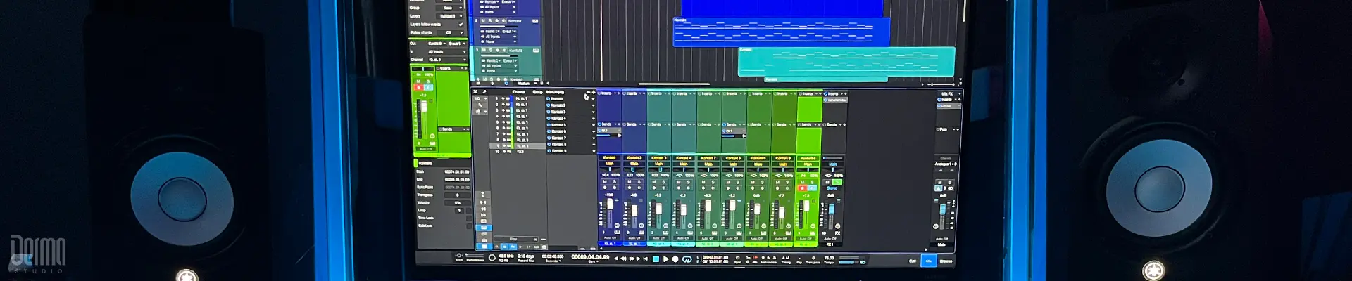Image resolution: width=1352 pixels, height=281 pixels.
Task: Toggle the Loop button in the transport
Action: click(687, 259)
